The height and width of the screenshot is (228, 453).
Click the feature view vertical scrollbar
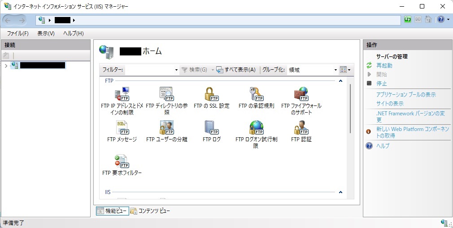350,109
